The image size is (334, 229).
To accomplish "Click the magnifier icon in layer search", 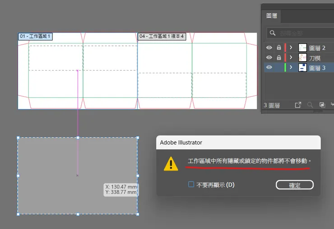I will coord(273,33).
